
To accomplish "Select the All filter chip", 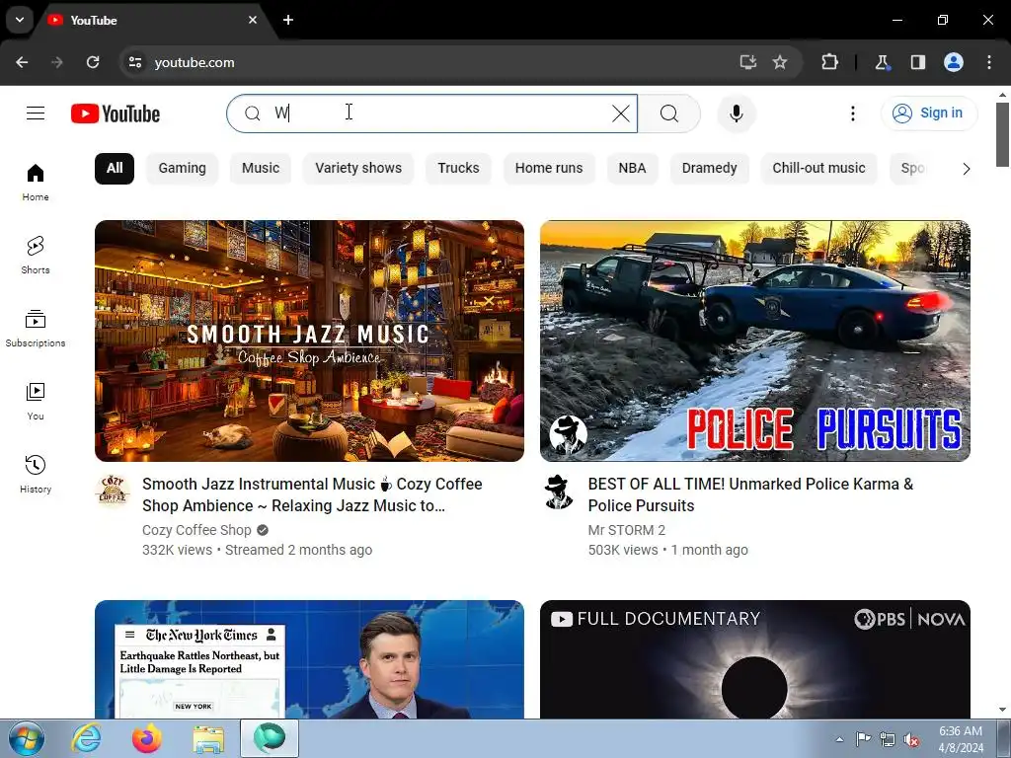I will (x=115, y=168).
